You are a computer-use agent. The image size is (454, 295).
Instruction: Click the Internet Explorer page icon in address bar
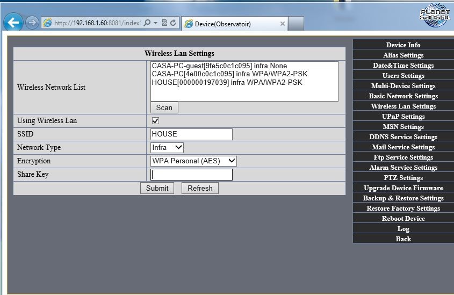click(47, 23)
